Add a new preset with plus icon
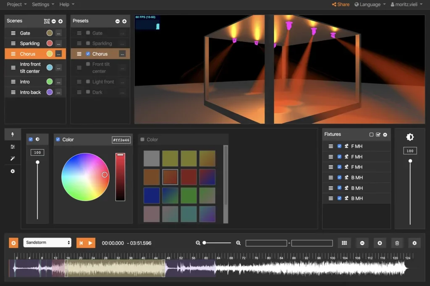 click(124, 21)
